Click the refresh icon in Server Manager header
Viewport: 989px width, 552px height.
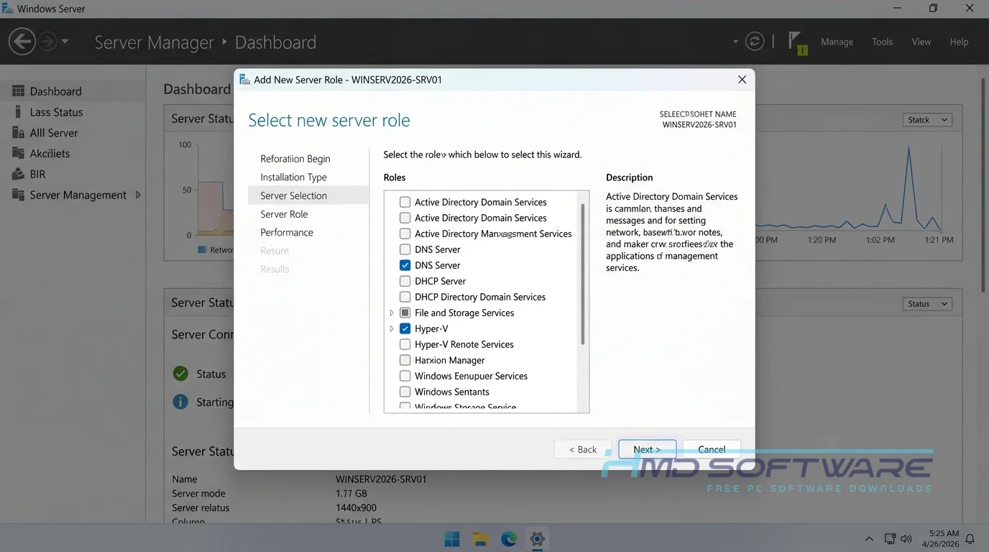[755, 42]
